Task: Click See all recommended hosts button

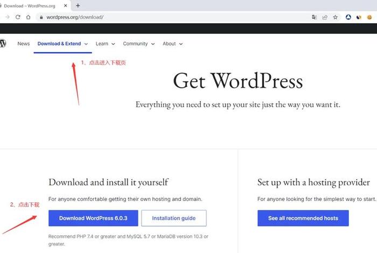Action: click(x=303, y=218)
